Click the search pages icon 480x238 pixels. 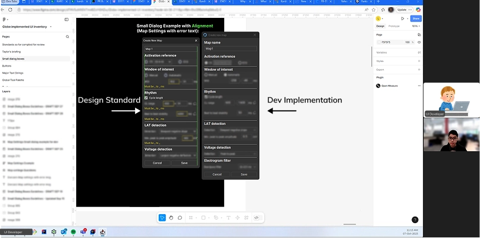point(67,37)
